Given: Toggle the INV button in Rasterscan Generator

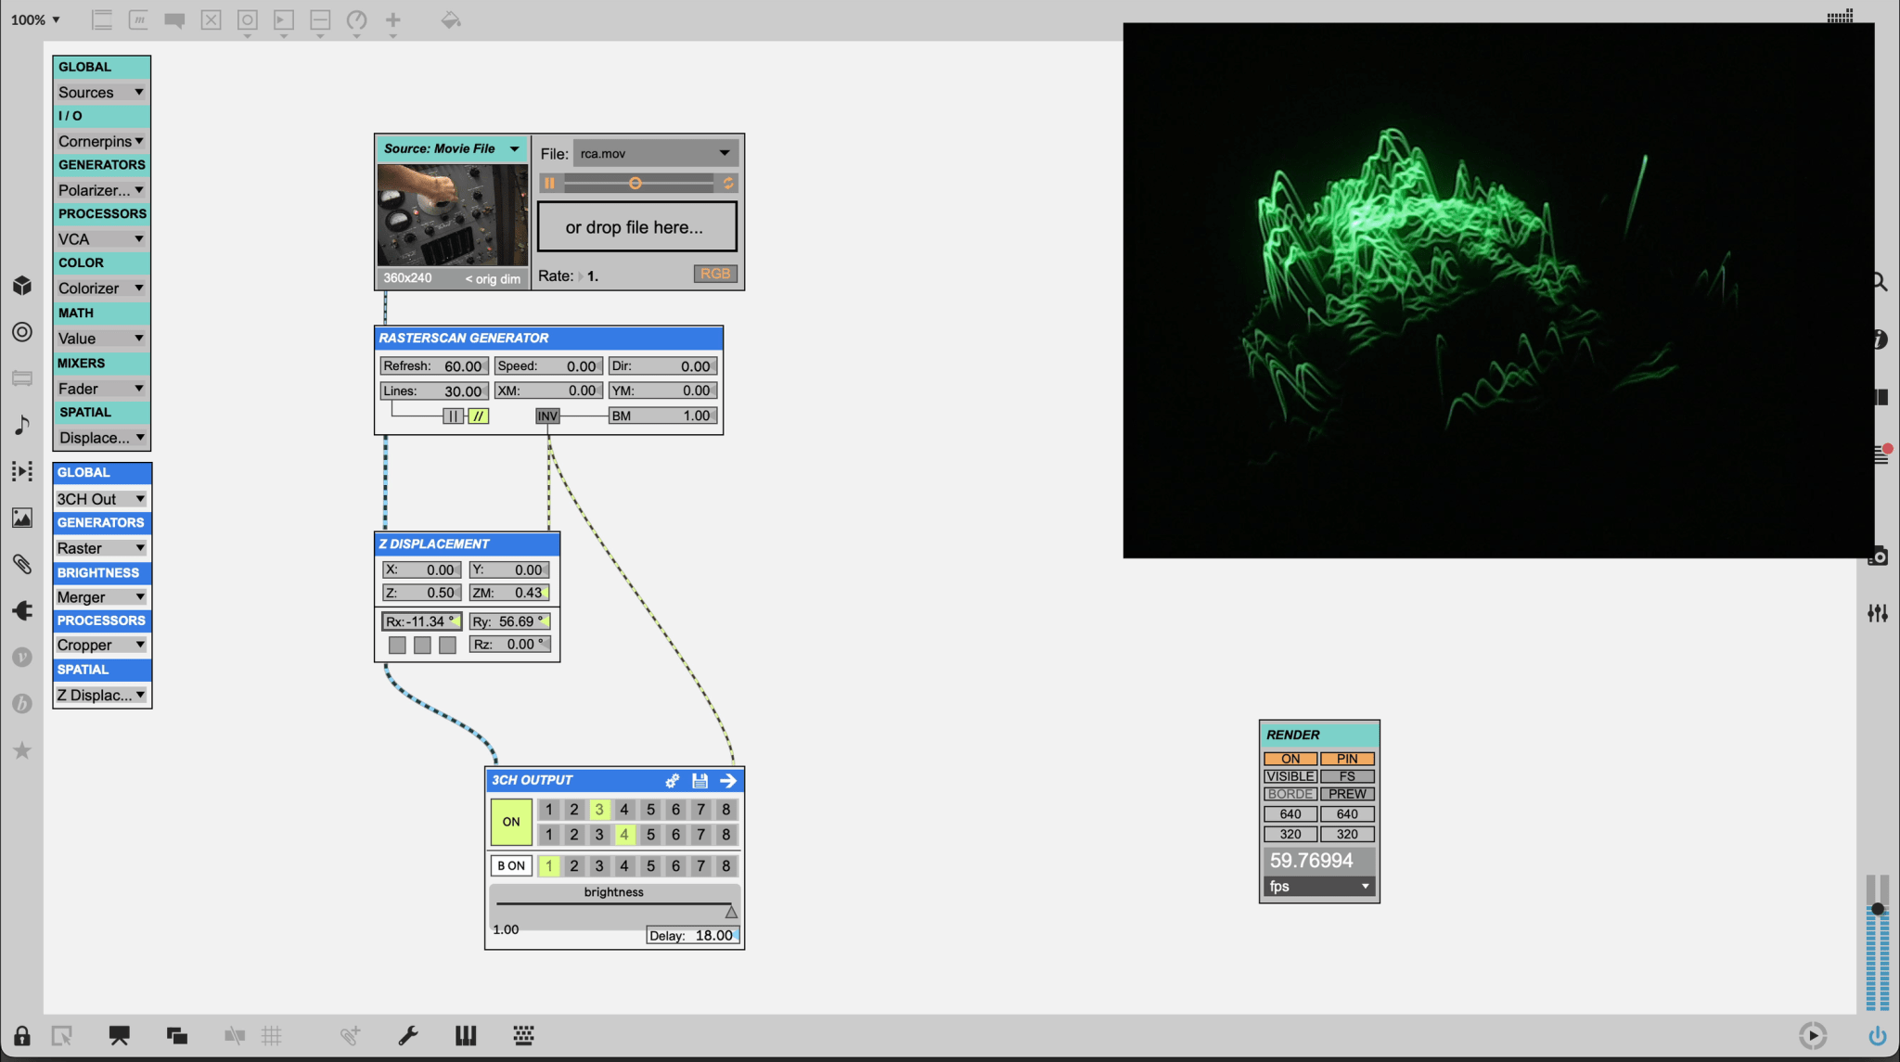Looking at the screenshot, I should pyautogui.click(x=547, y=416).
